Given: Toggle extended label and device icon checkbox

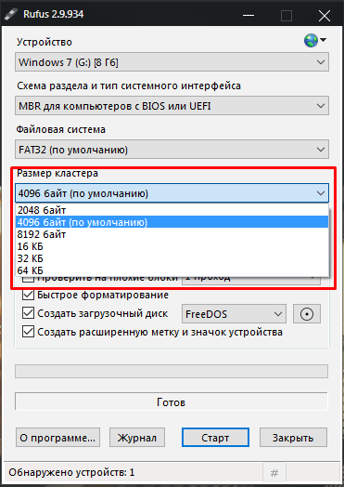Looking at the screenshot, I should [28, 332].
